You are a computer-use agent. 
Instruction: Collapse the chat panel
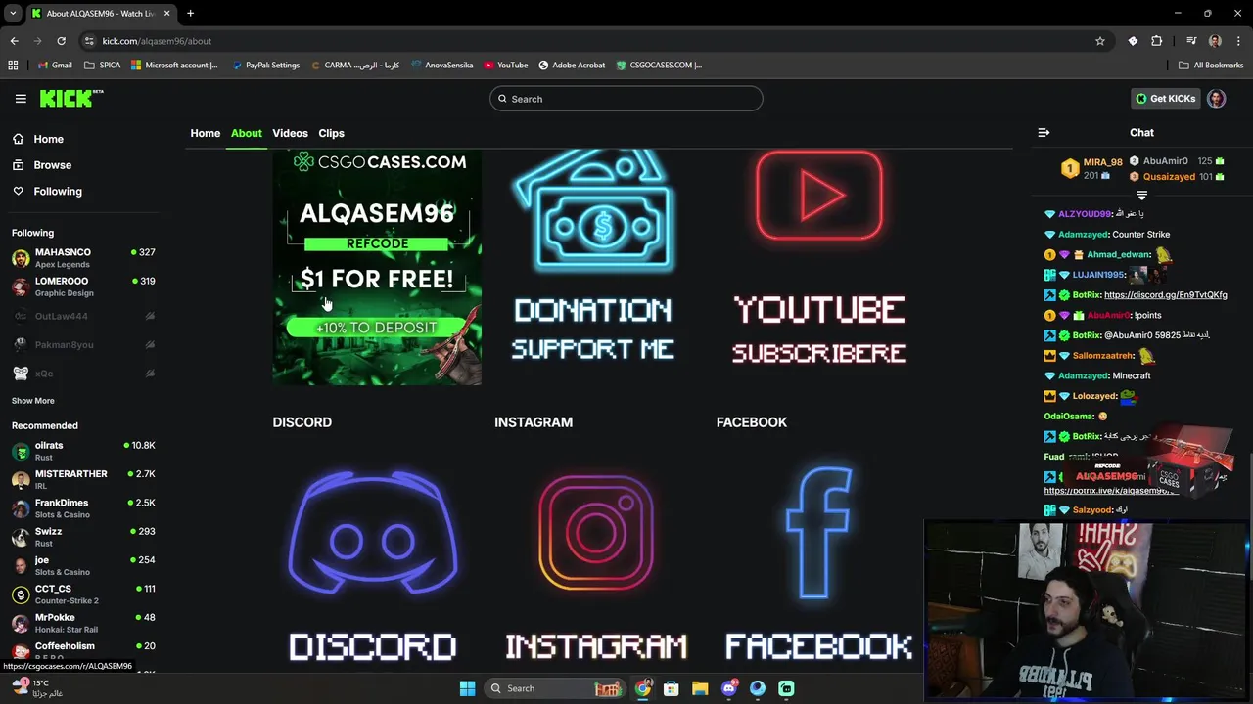point(1044,133)
